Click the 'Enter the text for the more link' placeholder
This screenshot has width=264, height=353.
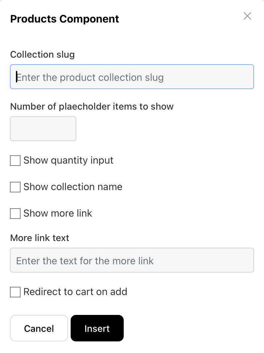[x=85, y=261]
